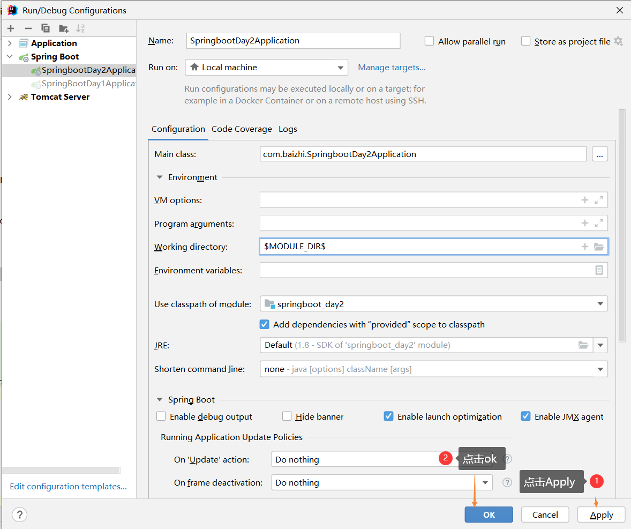This screenshot has height=529, width=631.
Task: Click the Apply button
Action: point(601,515)
